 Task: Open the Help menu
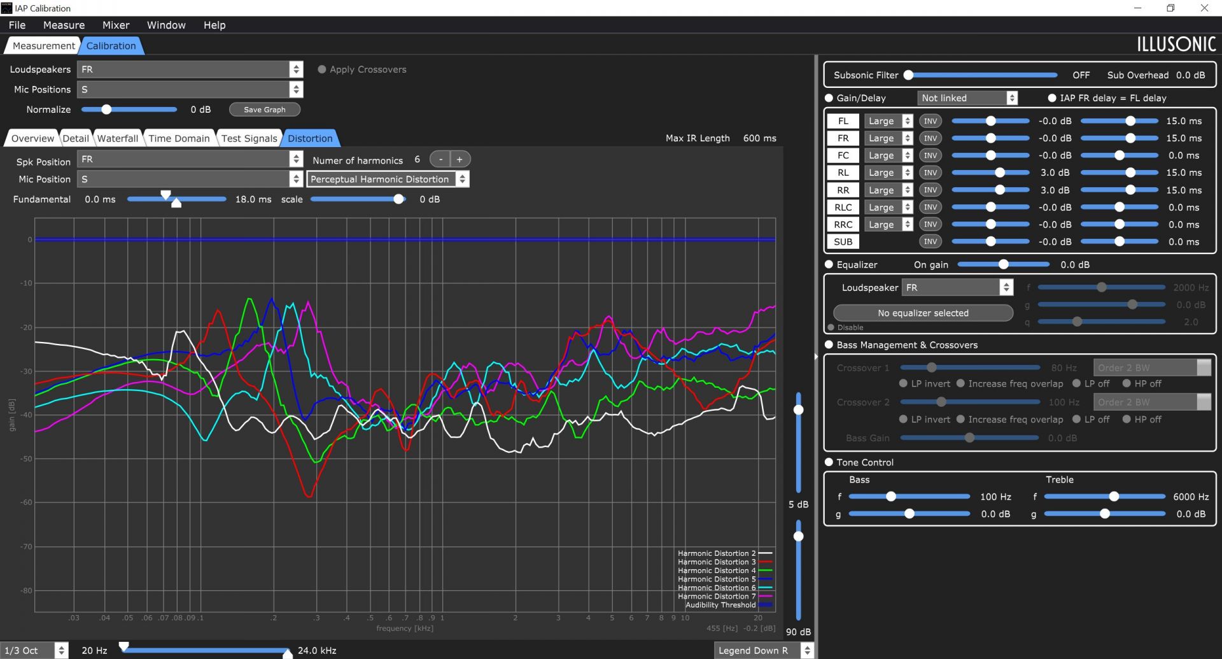214,25
